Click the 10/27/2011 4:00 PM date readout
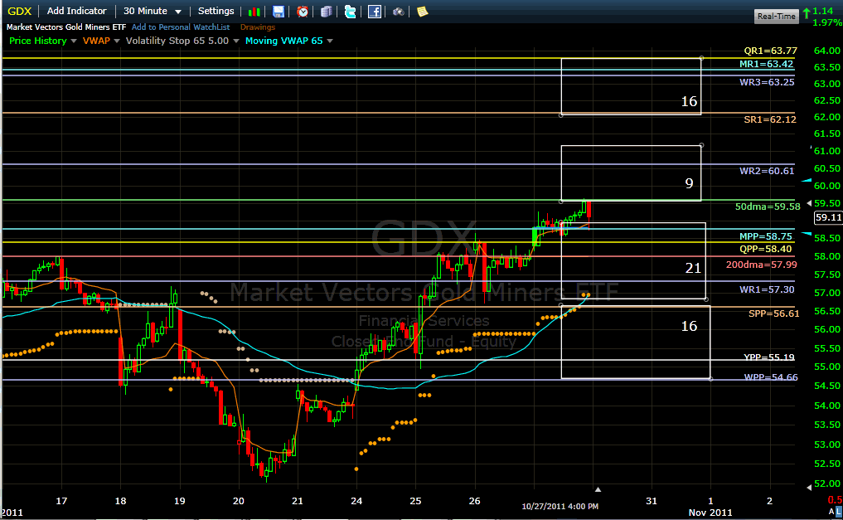843x520 pixels. pyautogui.click(x=560, y=507)
